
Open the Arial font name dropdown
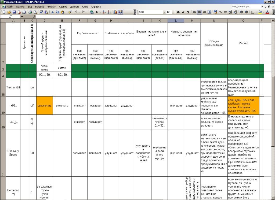tap(164, 12)
